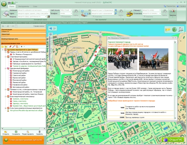The image size is (187, 145).
Task: Open the Заметки notes button
Action: [x=173, y=13]
